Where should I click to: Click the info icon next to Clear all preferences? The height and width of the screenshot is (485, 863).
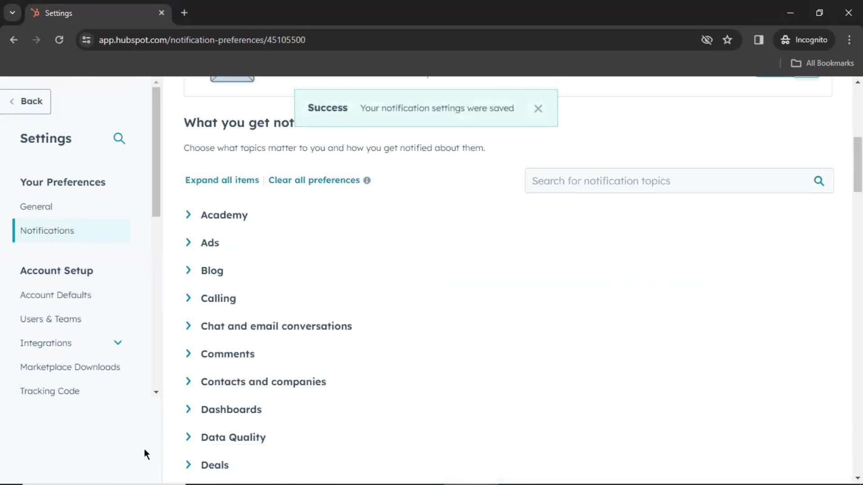[367, 180]
